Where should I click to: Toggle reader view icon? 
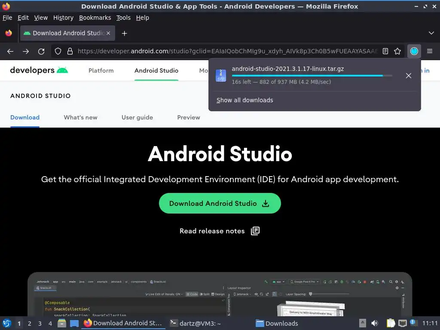tap(385, 51)
